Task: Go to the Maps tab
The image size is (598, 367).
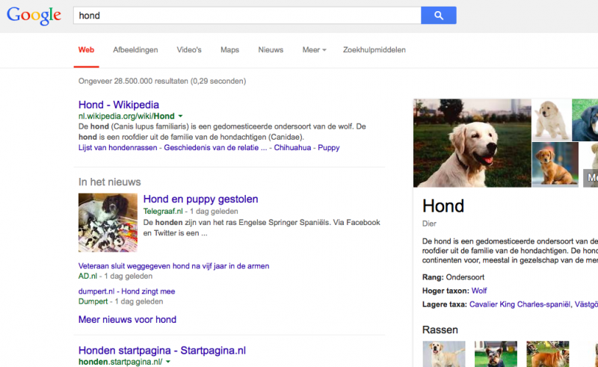Action: pyautogui.click(x=229, y=50)
